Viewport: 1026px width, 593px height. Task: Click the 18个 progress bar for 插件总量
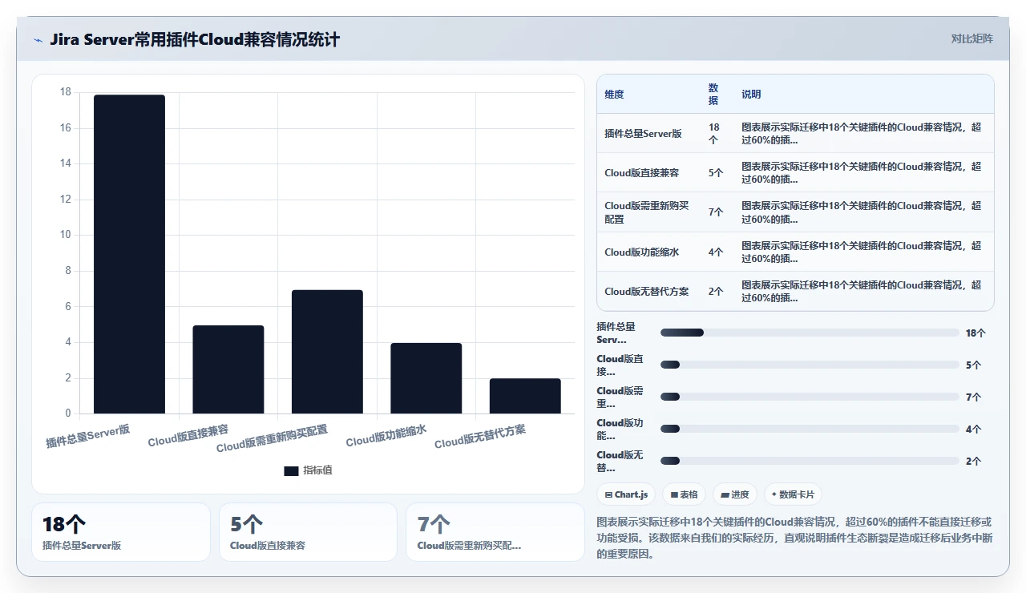(x=810, y=333)
